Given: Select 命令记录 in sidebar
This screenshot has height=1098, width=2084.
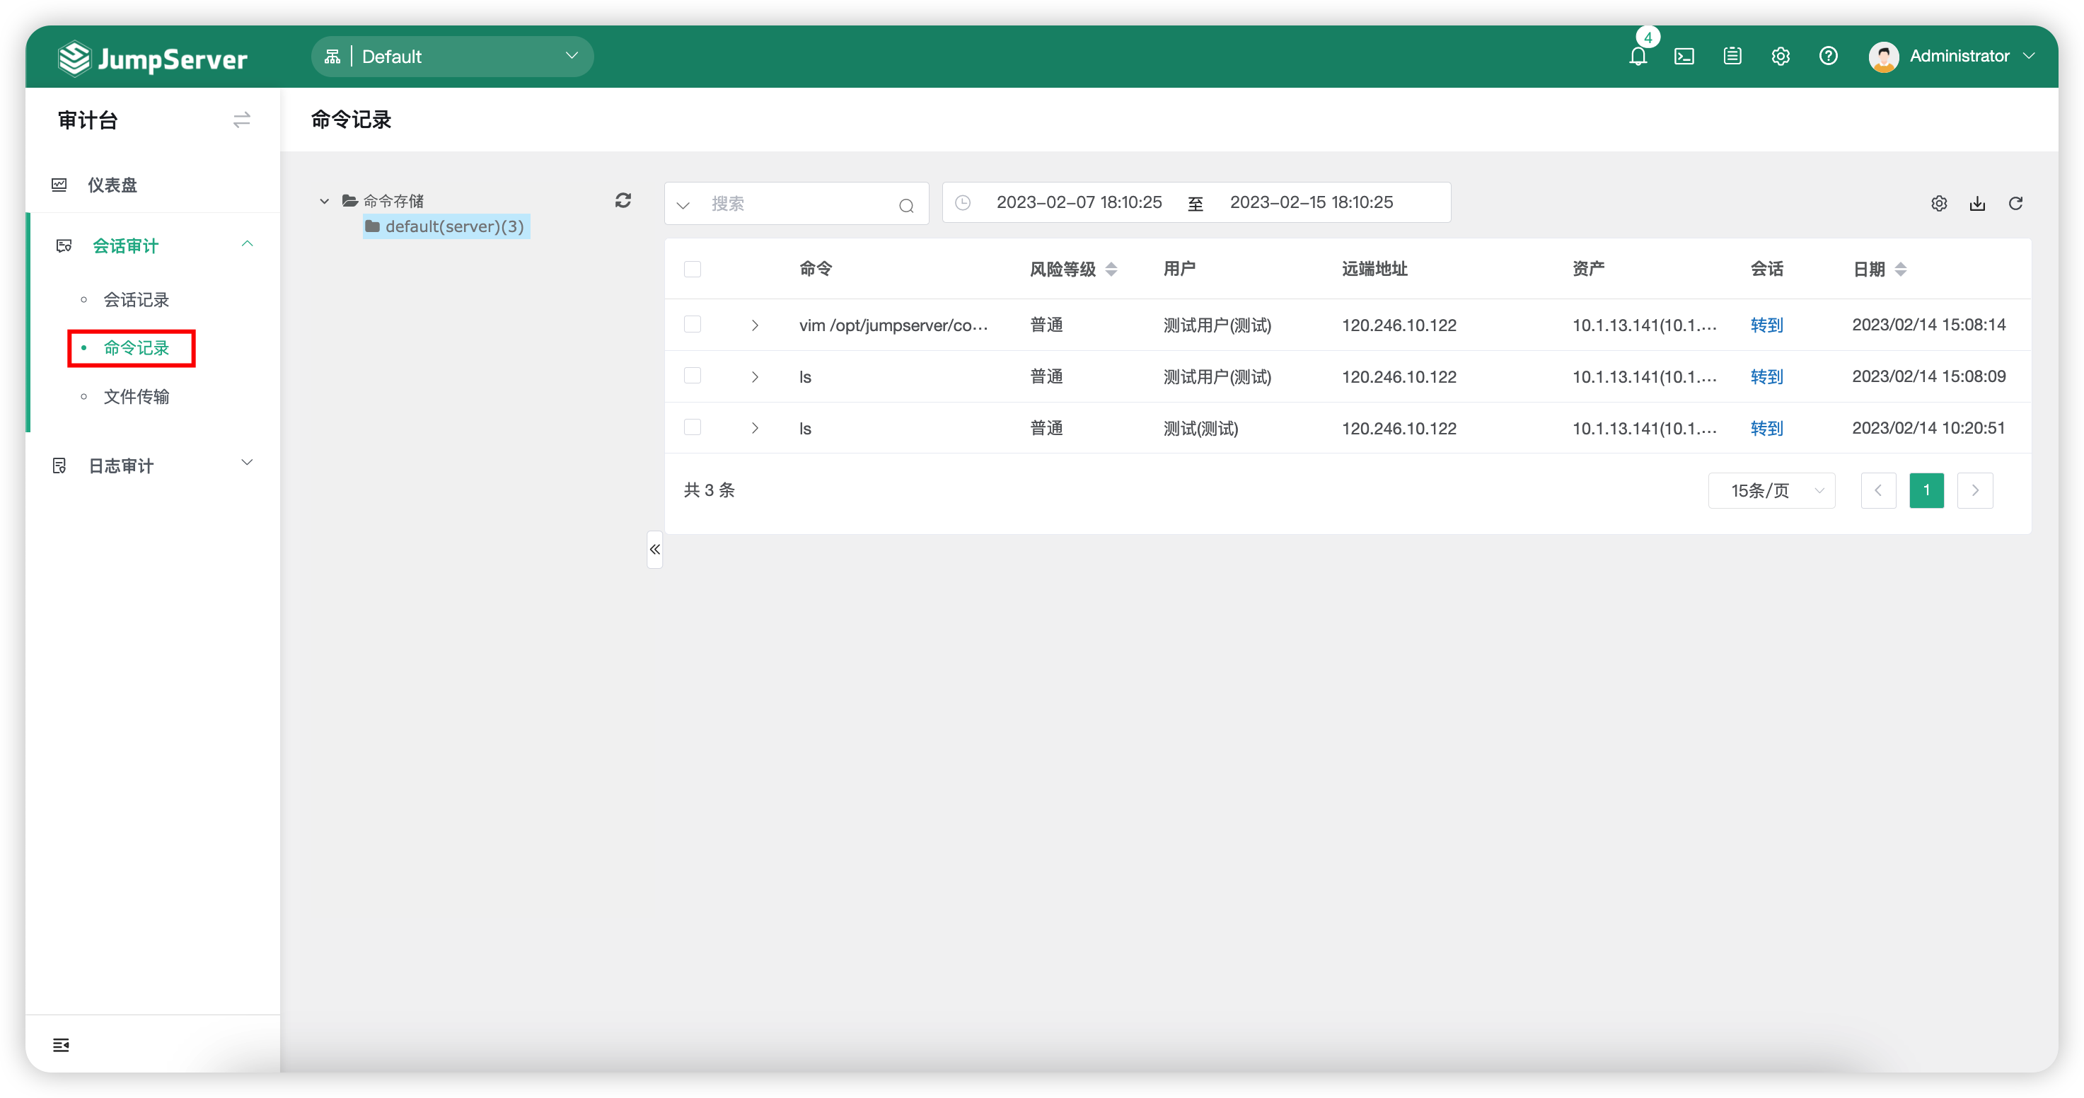Looking at the screenshot, I should click(x=136, y=348).
